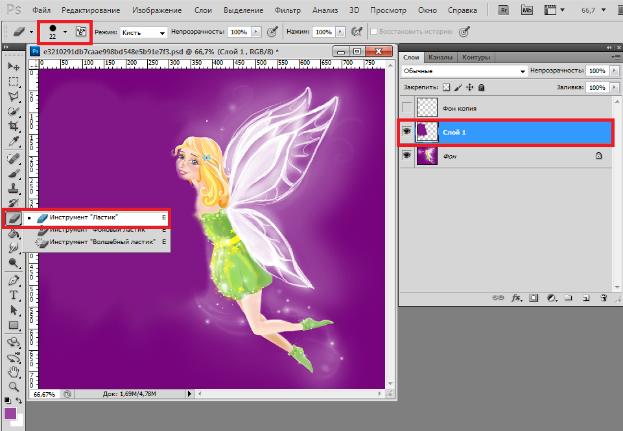Swap foreground and background colors
Image resolution: width=623 pixels, height=431 pixels.
coord(19,401)
